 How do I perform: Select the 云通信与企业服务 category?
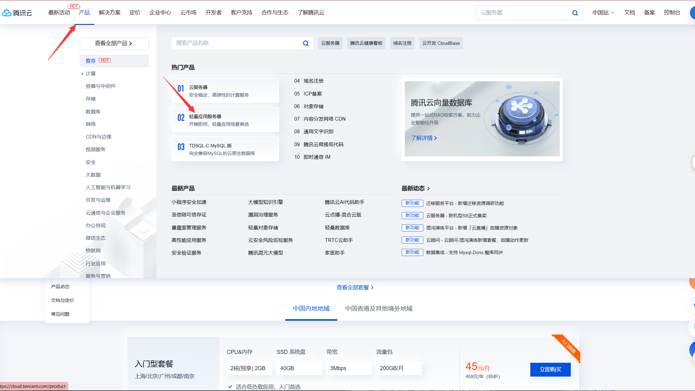coord(106,213)
